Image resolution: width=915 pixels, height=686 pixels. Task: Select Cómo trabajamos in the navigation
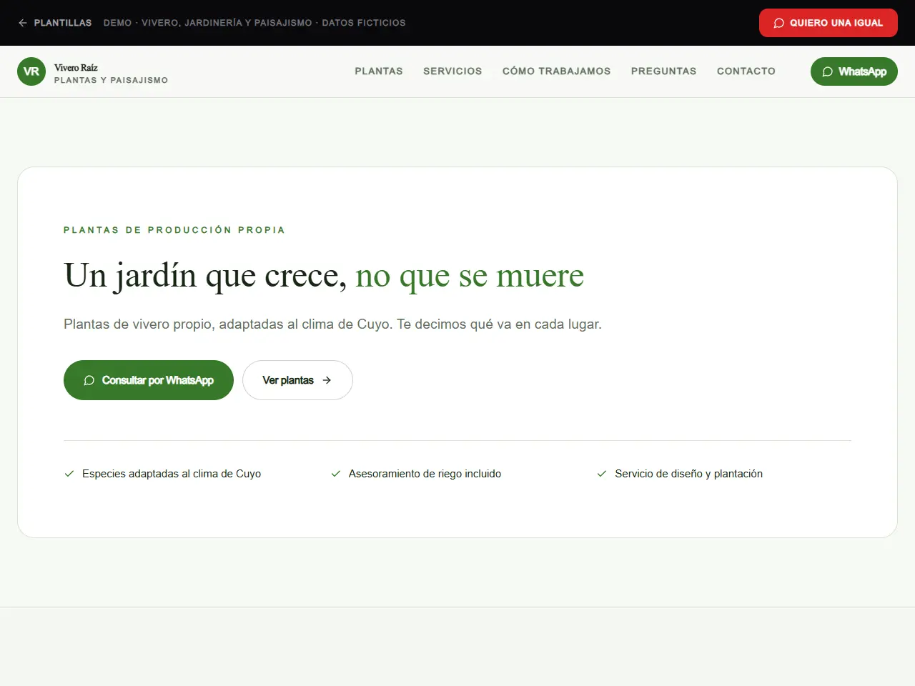[x=556, y=71]
